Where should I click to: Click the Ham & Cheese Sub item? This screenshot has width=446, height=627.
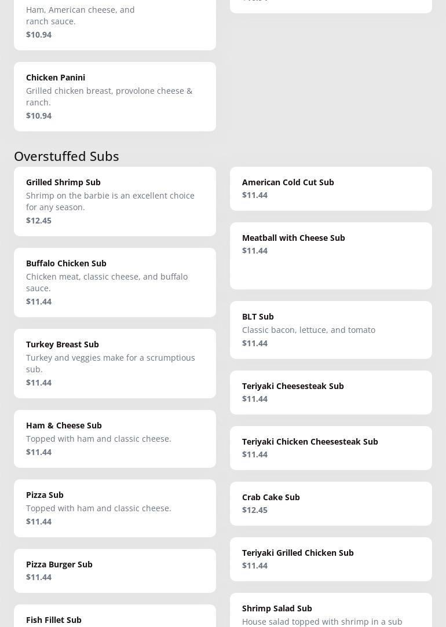(115, 438)
